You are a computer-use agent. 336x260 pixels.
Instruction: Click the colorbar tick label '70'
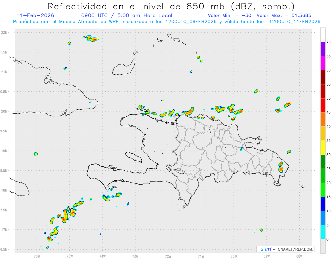tap(329, 42)
